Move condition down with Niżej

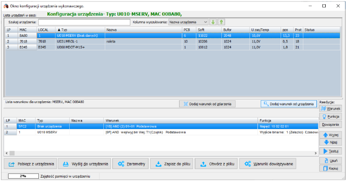330,142
